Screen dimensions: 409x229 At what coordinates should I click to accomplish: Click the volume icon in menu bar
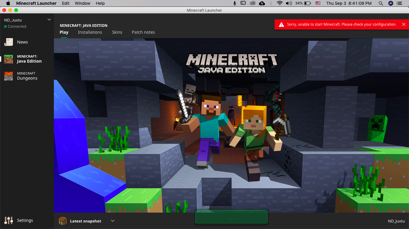tap(289, 3)
